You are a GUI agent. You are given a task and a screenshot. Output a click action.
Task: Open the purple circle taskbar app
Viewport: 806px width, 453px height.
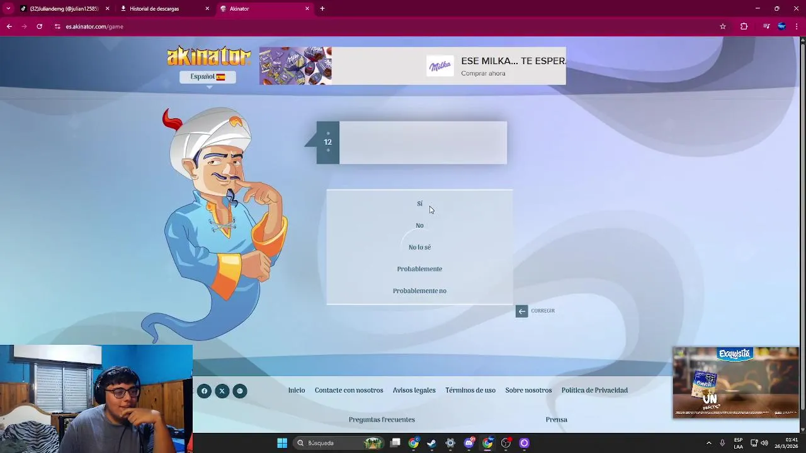(524, 443)
